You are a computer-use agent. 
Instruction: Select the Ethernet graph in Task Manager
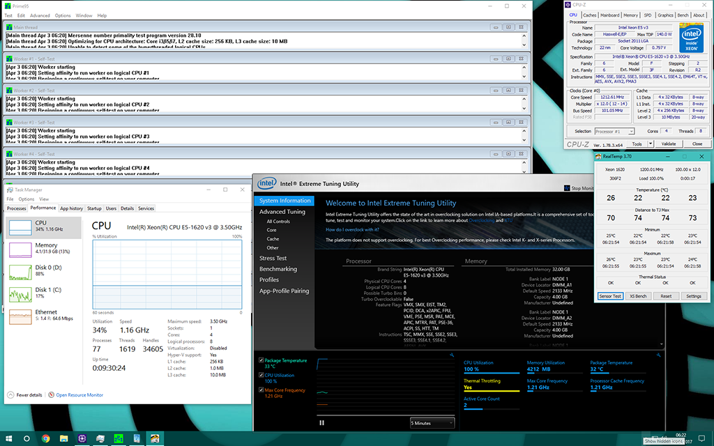pyautogui.click(x=20, y=316)
